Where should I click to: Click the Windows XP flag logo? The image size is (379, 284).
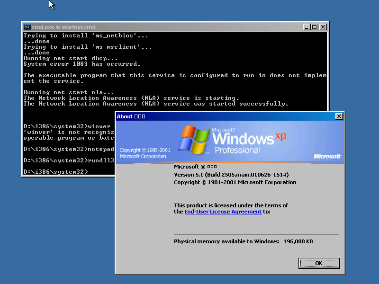(x=194, y=140)
